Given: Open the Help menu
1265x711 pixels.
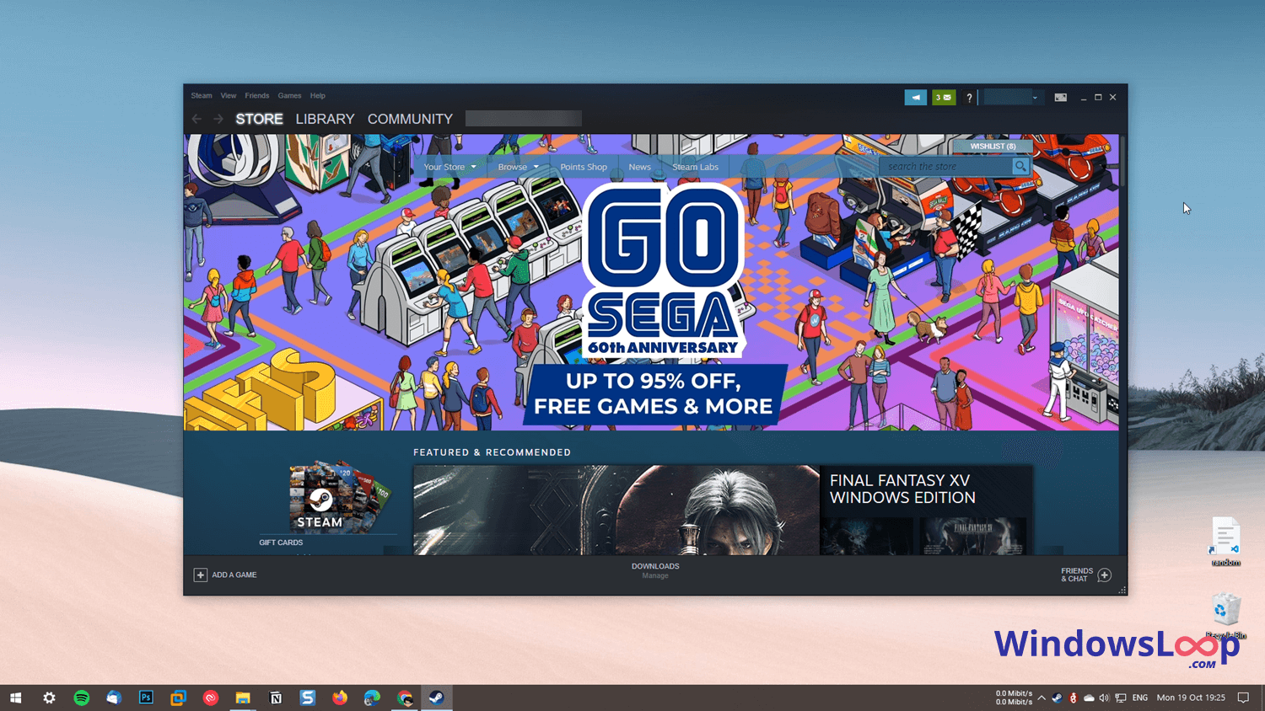Looking at the screenshot, I should pos(318,96).
